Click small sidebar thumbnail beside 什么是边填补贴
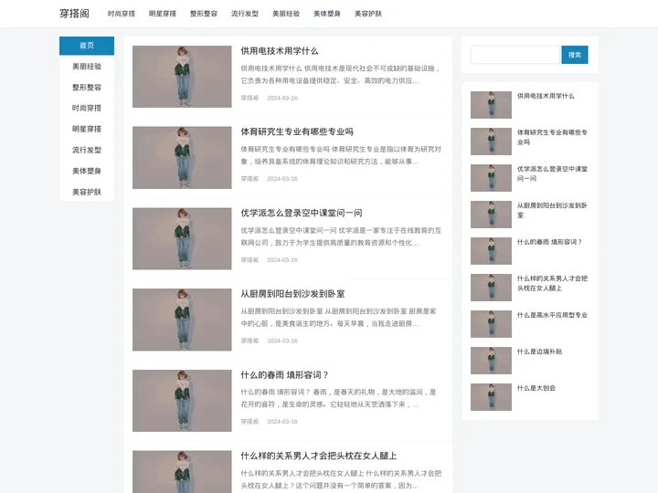Screen dimensions: 658x493 tap(491, 360)
